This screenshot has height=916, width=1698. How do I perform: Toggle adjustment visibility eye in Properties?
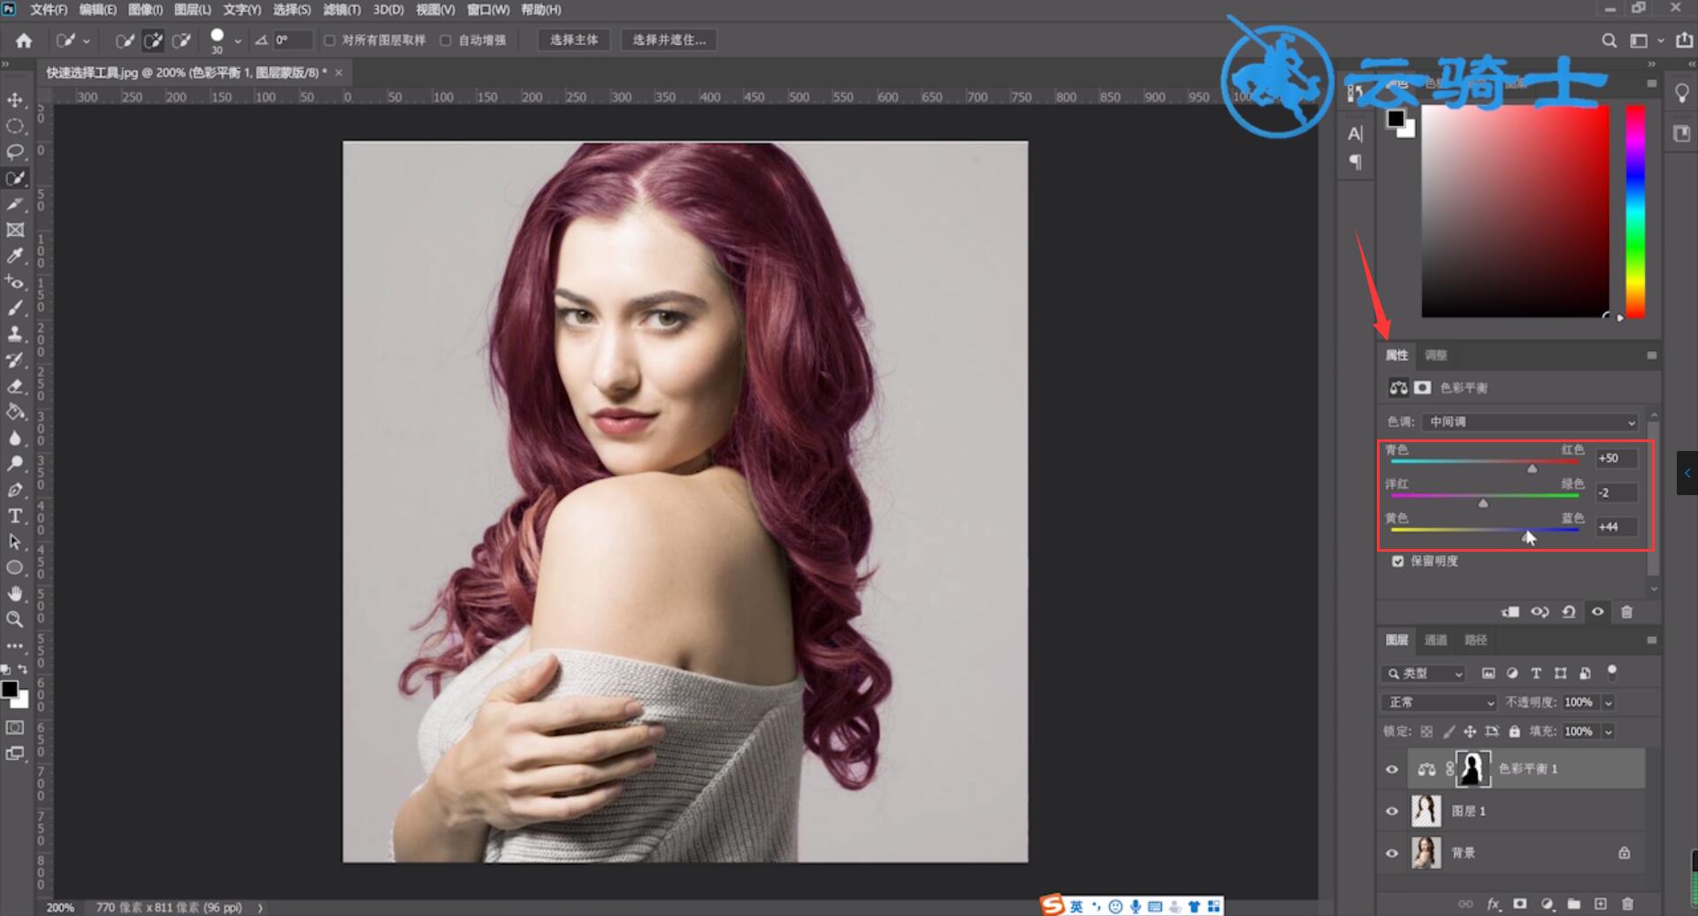click(x=1598, y=612)
